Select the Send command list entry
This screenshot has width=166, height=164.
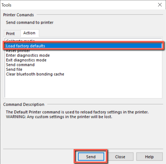pyautogui.click(x=20, y=65)
